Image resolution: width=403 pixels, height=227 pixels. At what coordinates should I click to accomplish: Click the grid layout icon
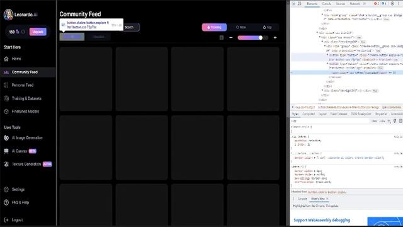point(222,38)
